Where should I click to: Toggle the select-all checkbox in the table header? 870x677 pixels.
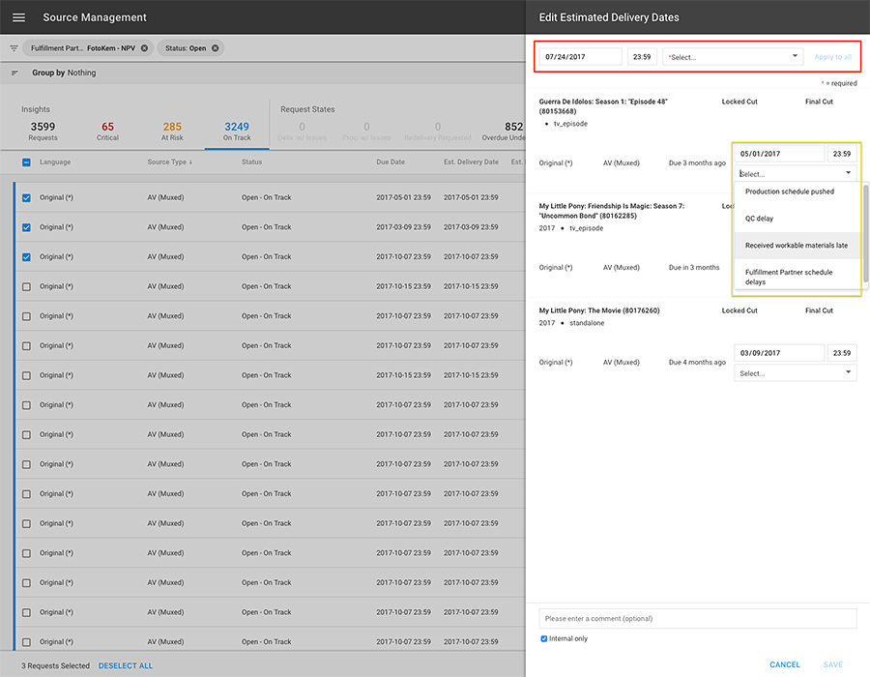(26, 162)
